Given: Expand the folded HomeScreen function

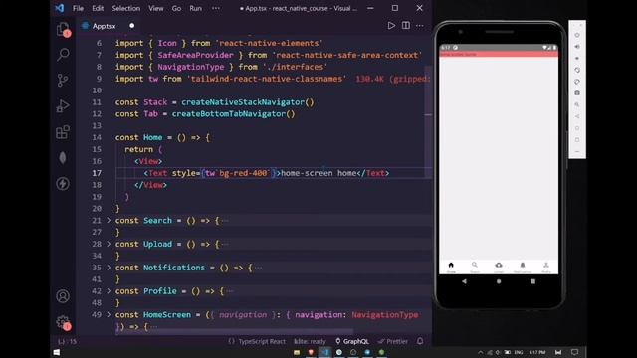Looking at the screenshot, I should (x=109, y=314).
